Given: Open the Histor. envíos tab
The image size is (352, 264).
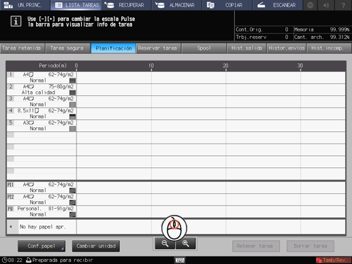Looking at the screenshot, I should coord(287,48).
